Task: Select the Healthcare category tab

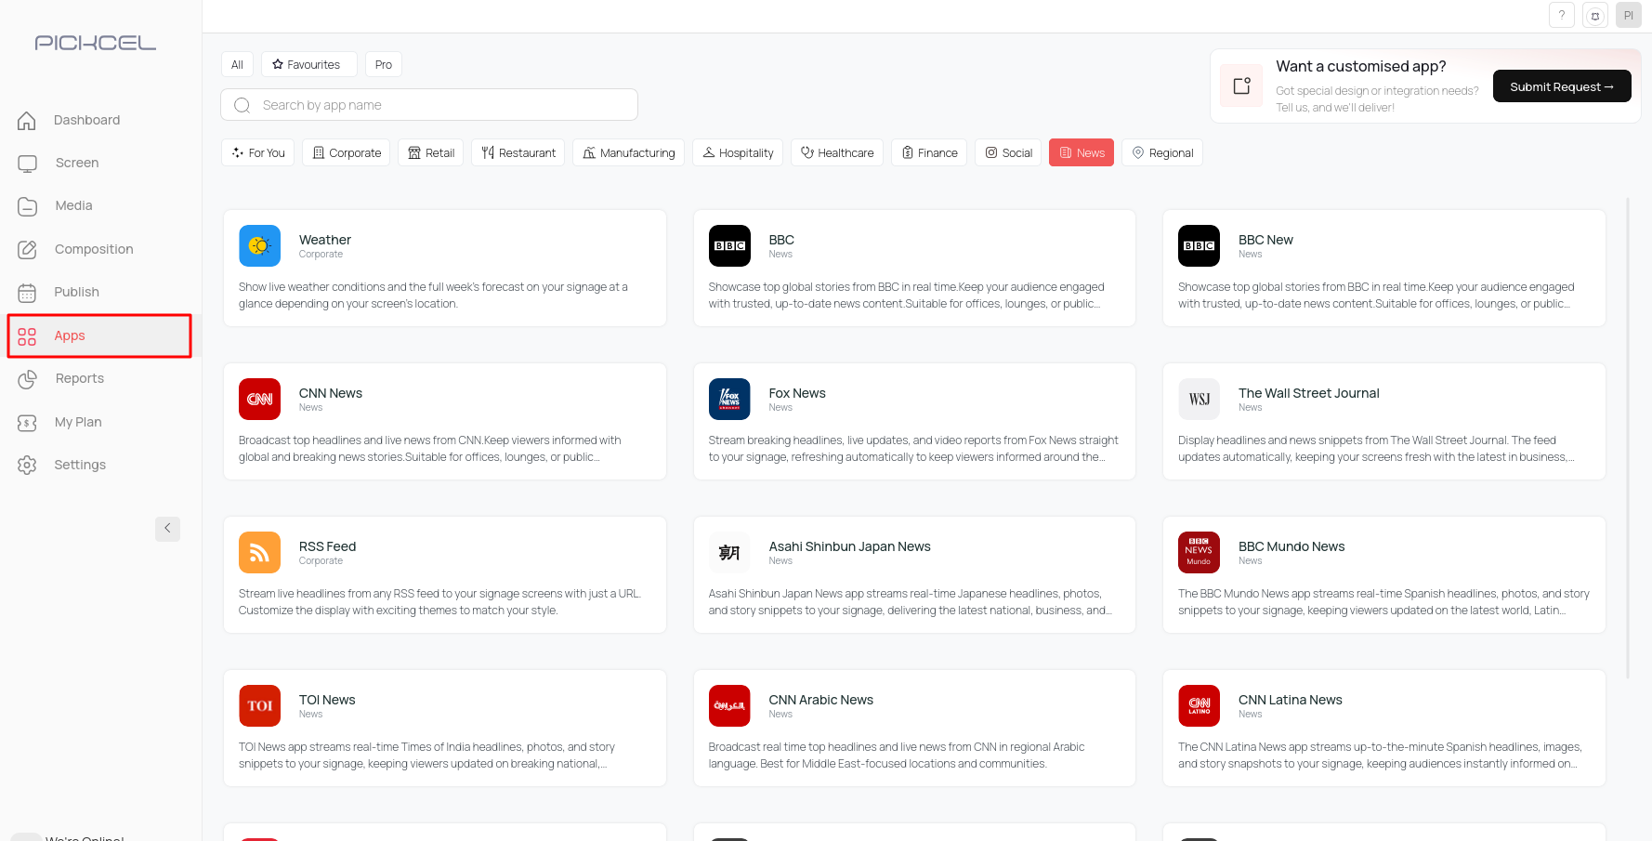Action: click(836, 152)
